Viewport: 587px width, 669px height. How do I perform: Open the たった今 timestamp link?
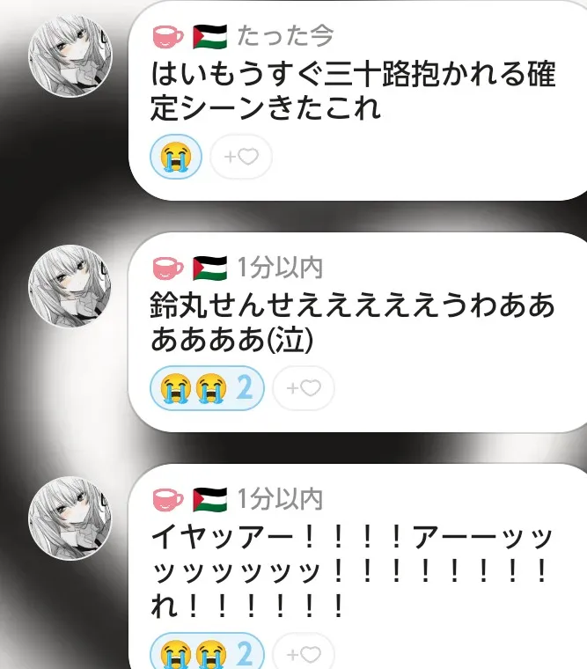[285, 36]
